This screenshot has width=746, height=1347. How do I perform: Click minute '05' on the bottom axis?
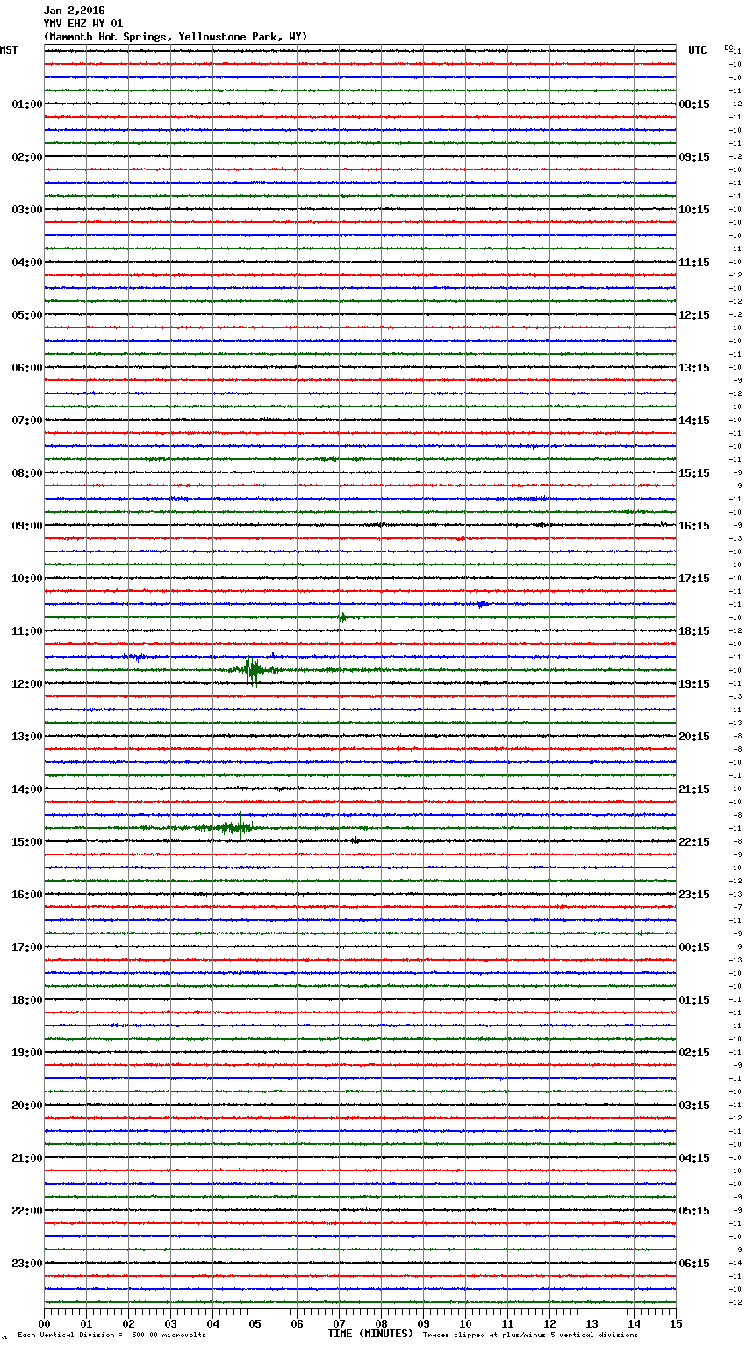pos(255,1324)
